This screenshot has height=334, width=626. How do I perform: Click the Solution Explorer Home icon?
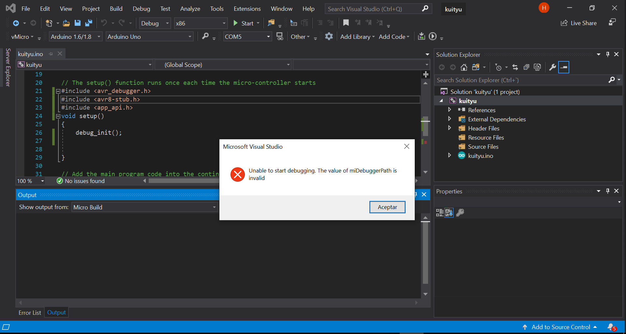[x=464, y=67]
